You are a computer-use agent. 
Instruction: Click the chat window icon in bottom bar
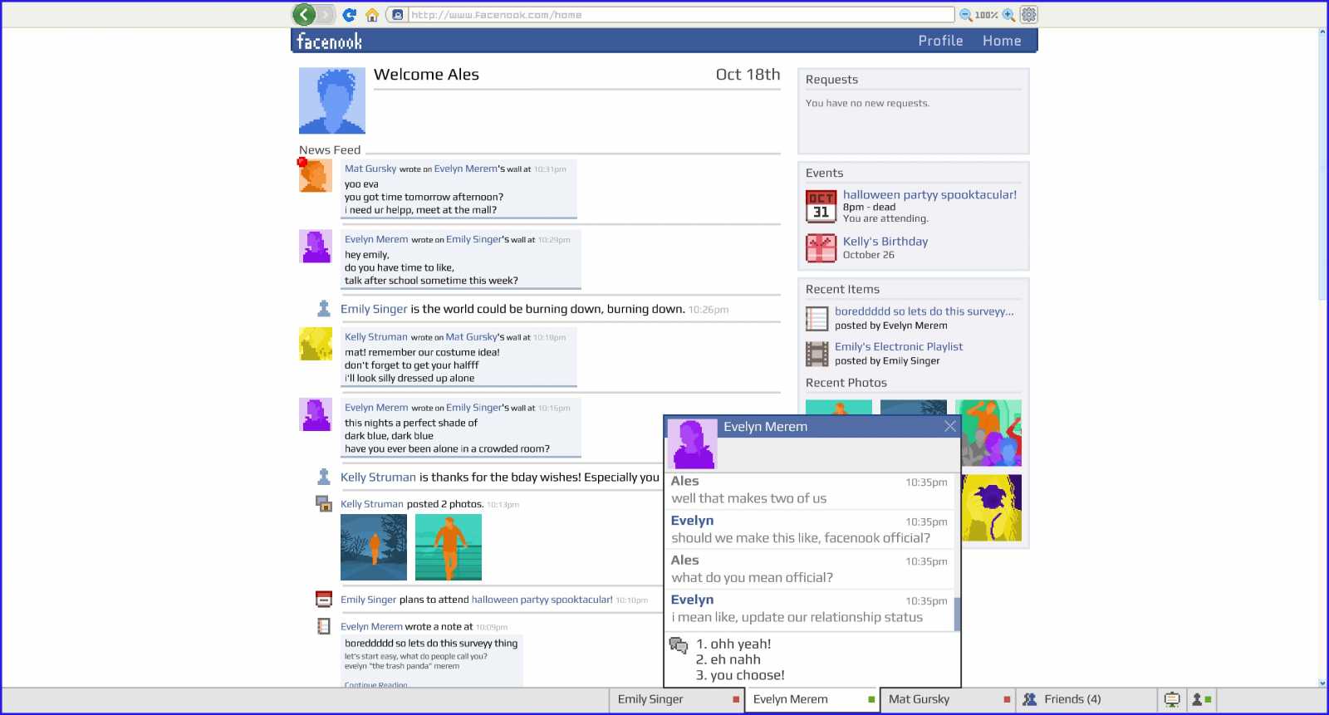pyautogui.click(x=1172, y=699)
